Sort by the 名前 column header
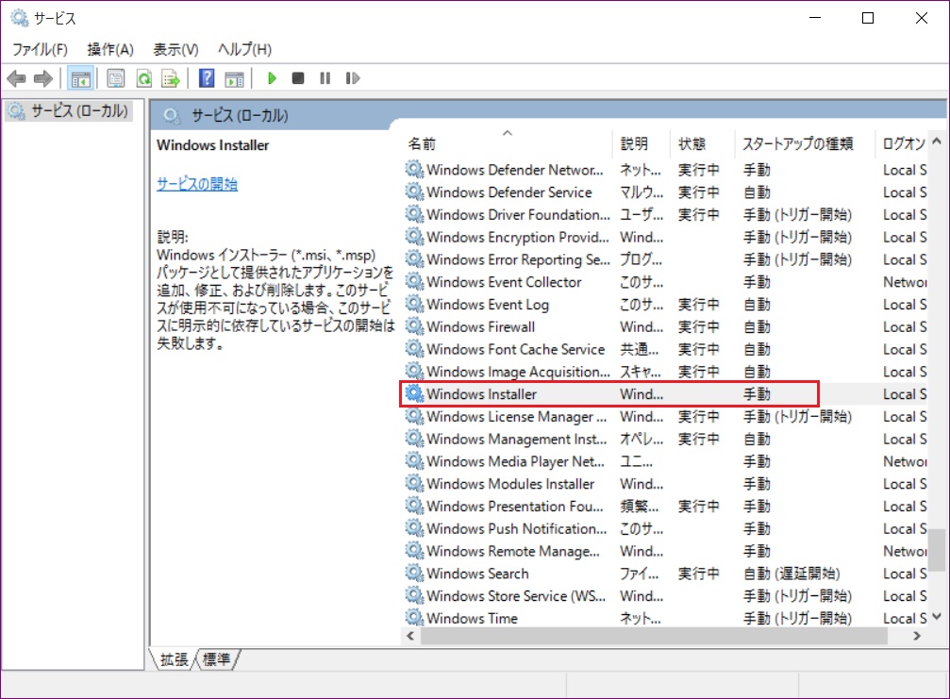This screenshot has height=699, width=950. [508, 143]
